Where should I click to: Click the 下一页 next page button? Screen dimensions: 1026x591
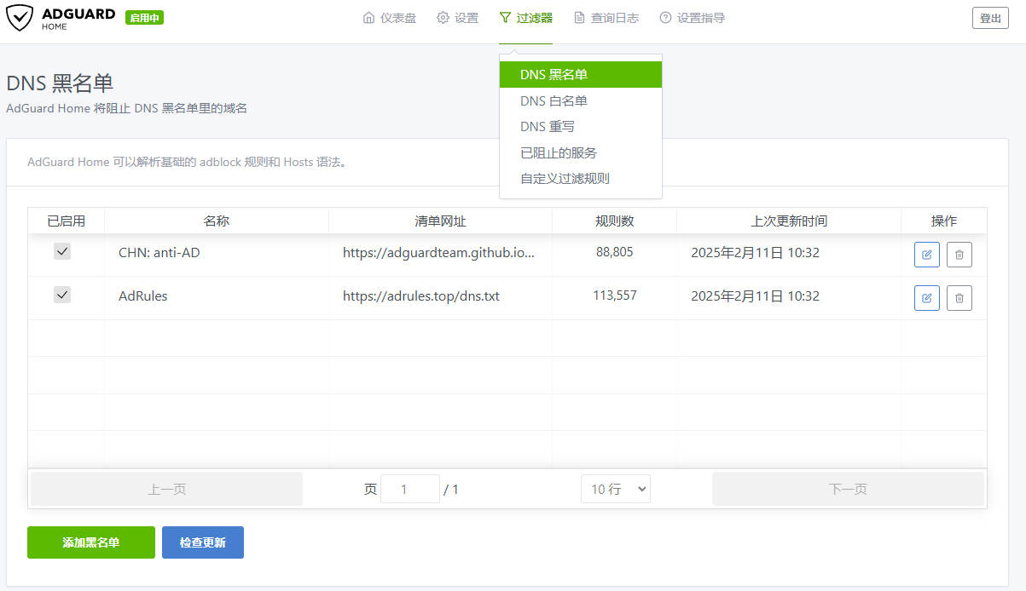[848, 489]
